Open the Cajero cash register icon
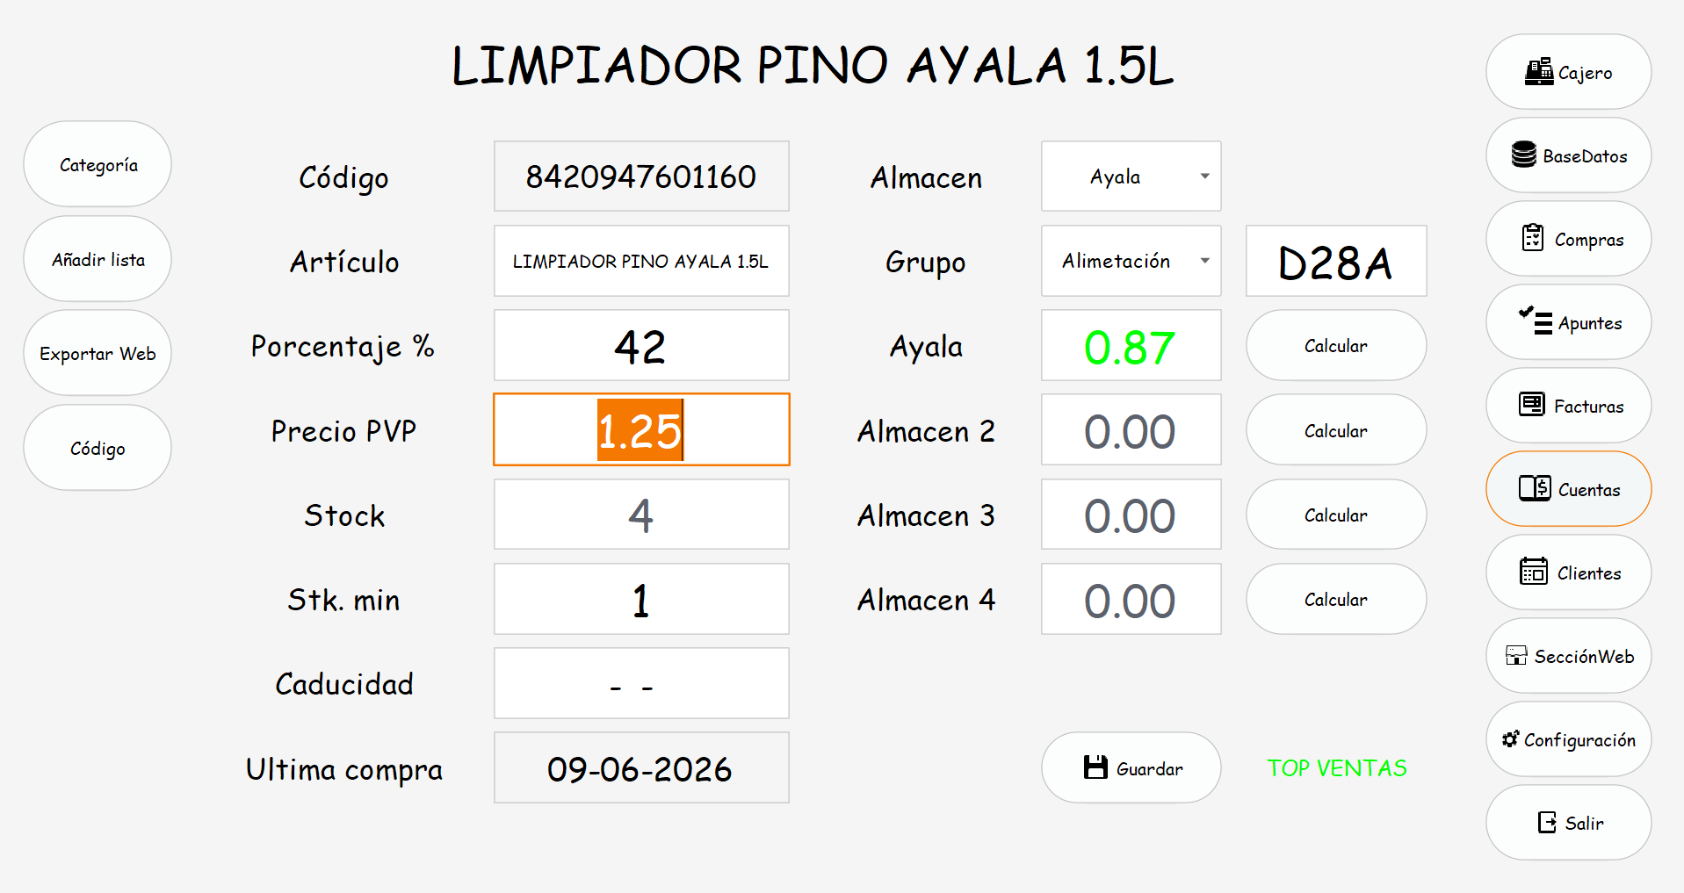This screenshot has width=1684, height=893. point(1538,72)
